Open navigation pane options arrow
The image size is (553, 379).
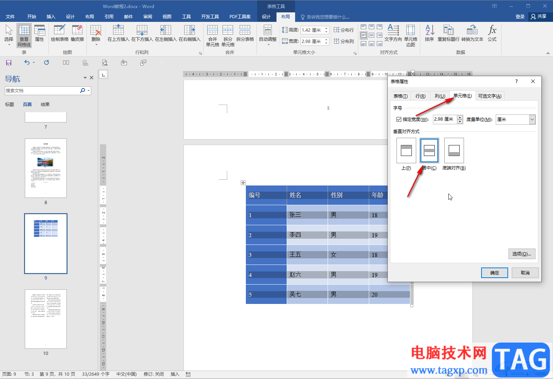point(85,78)
